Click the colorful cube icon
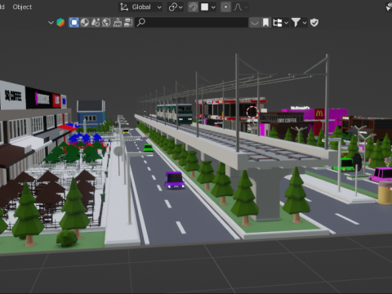 [x=60, y=22]
